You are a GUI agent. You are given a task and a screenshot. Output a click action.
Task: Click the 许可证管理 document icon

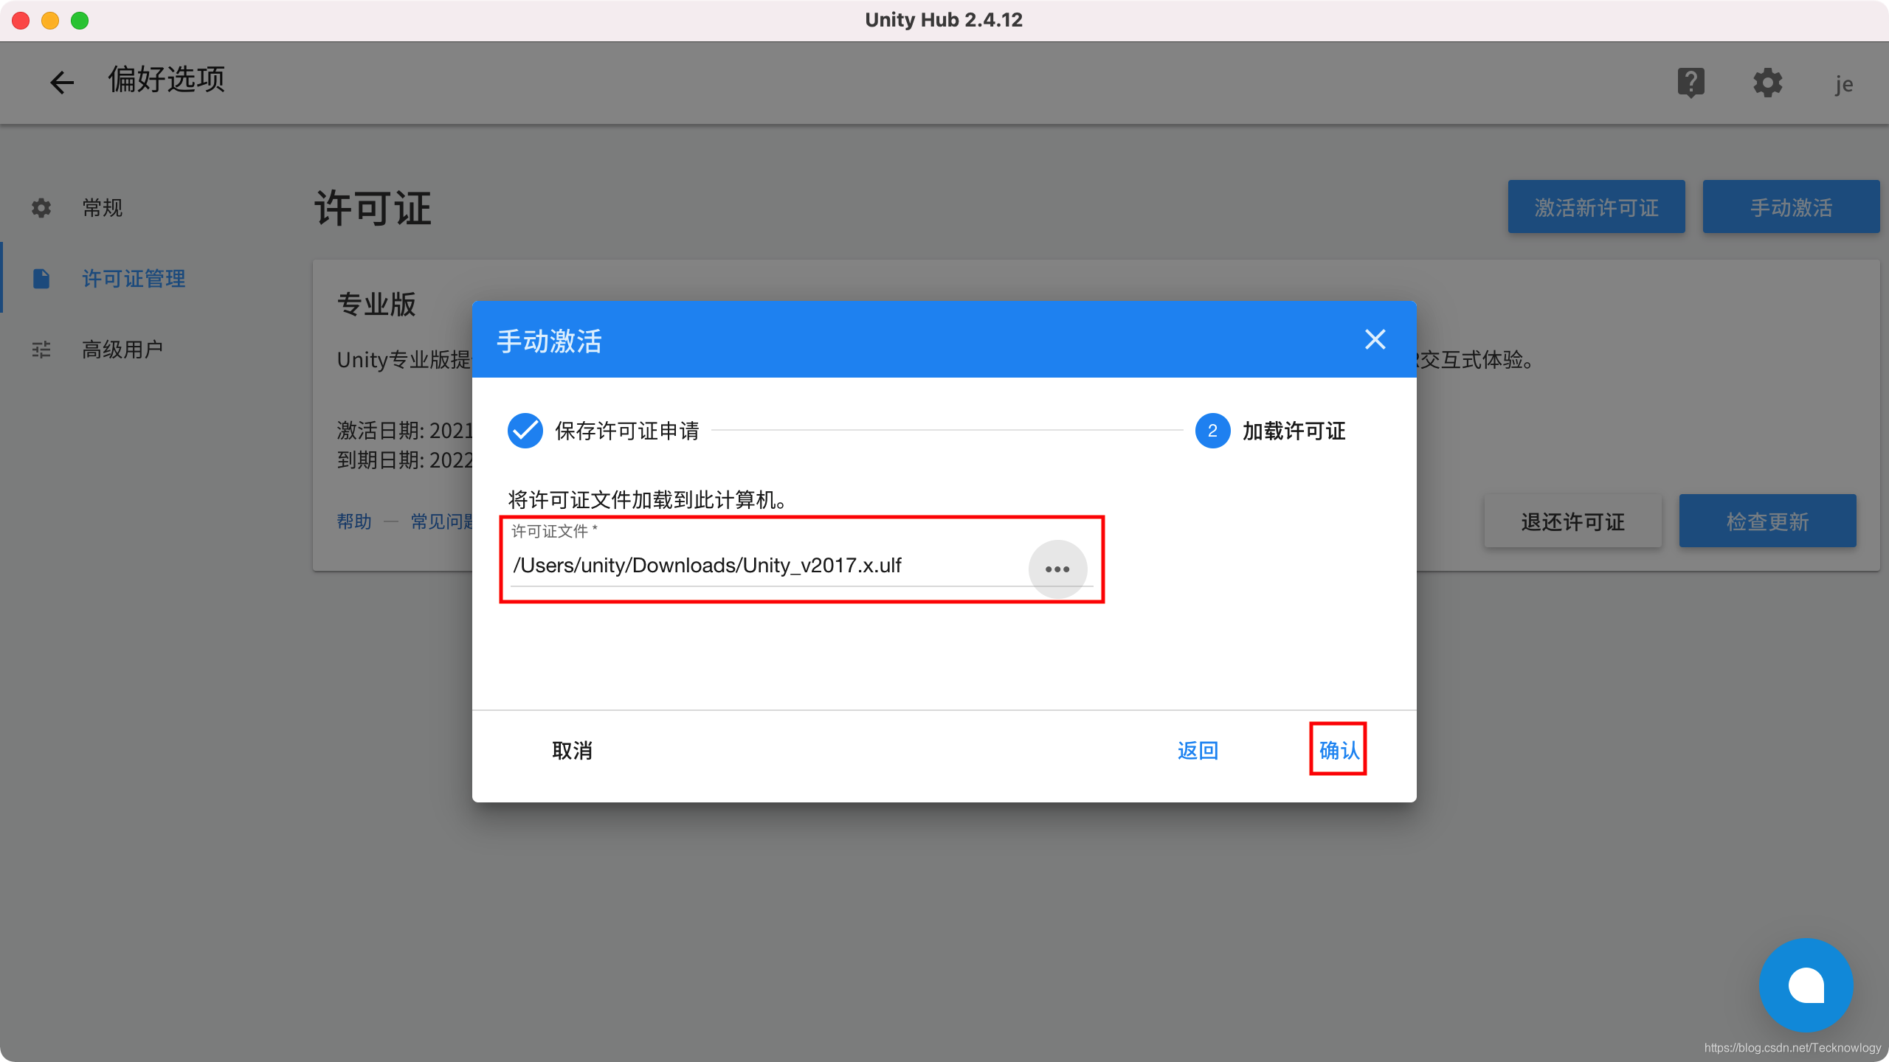point(41,279)
